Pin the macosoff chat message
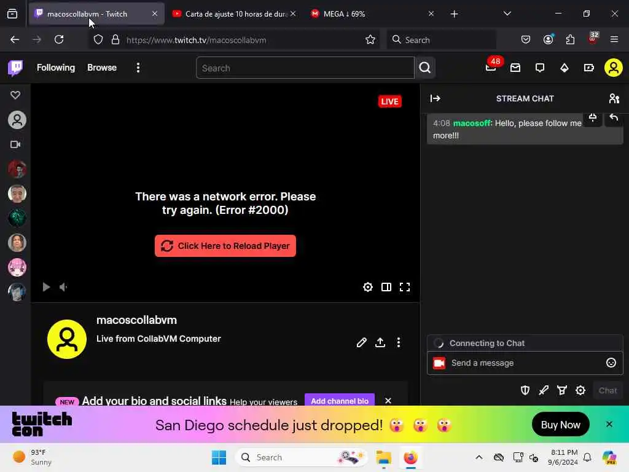Viewport: 629px width, 472px height. pos(593,117)
